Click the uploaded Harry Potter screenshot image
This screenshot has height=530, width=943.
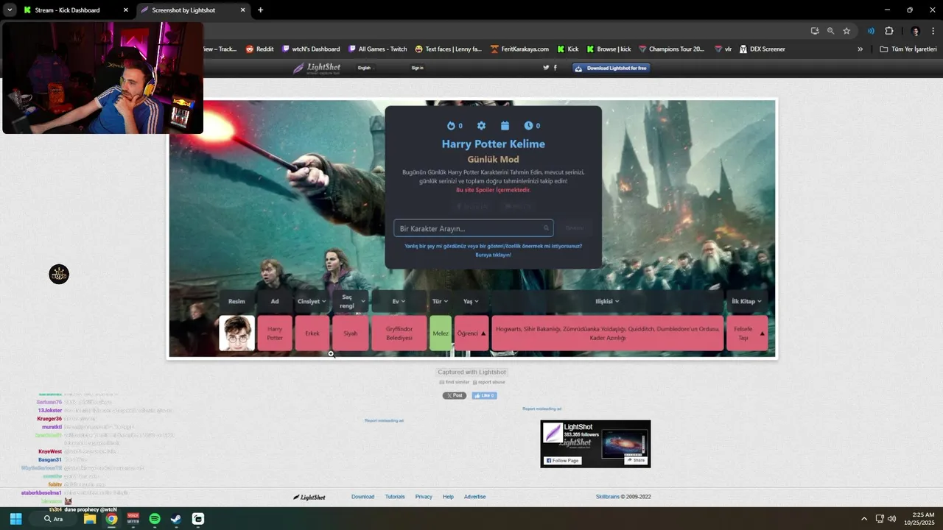471,229
